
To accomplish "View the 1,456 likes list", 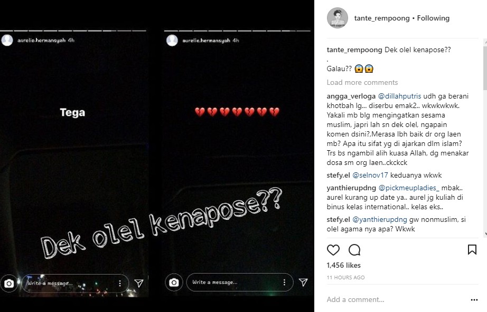I will point(343,265).
